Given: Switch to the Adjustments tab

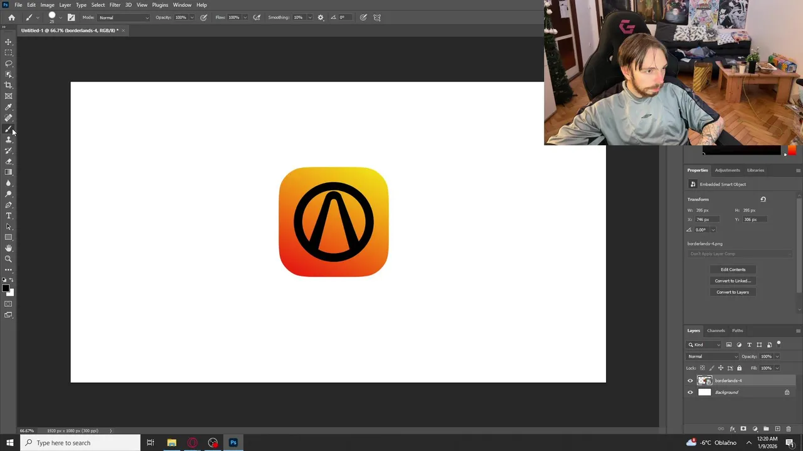Looking at the screenshot, I should (x=728, y=170).
